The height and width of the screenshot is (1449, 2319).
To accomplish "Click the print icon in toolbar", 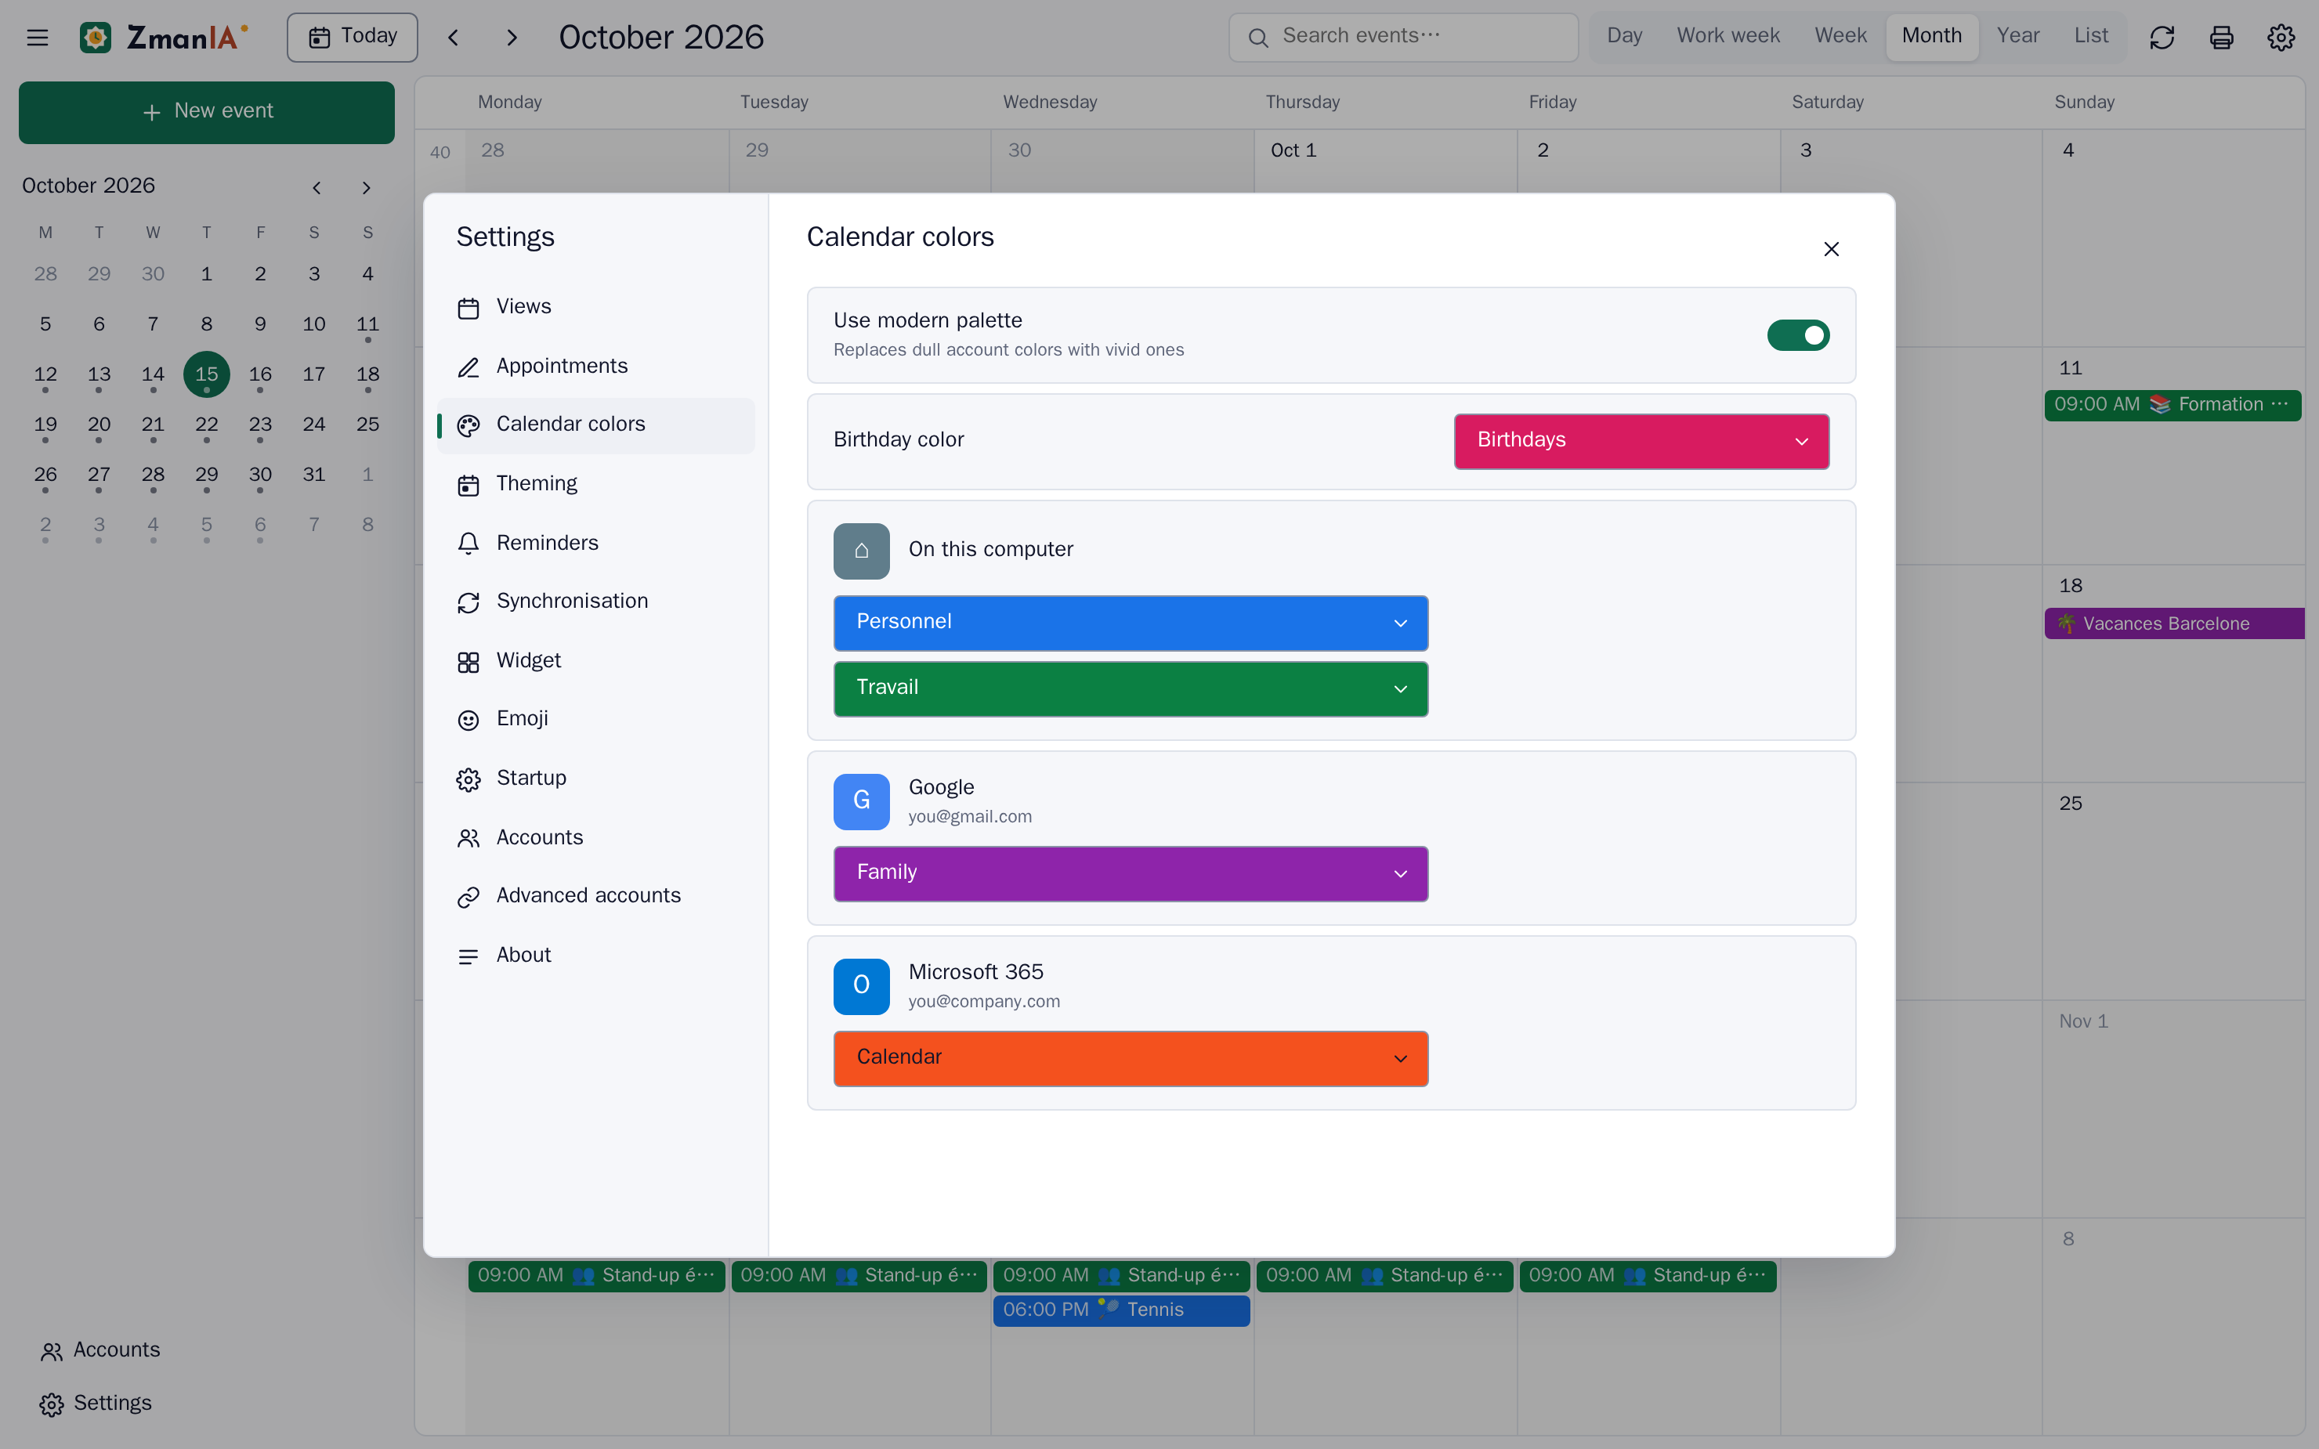I will coord(2221,38).
